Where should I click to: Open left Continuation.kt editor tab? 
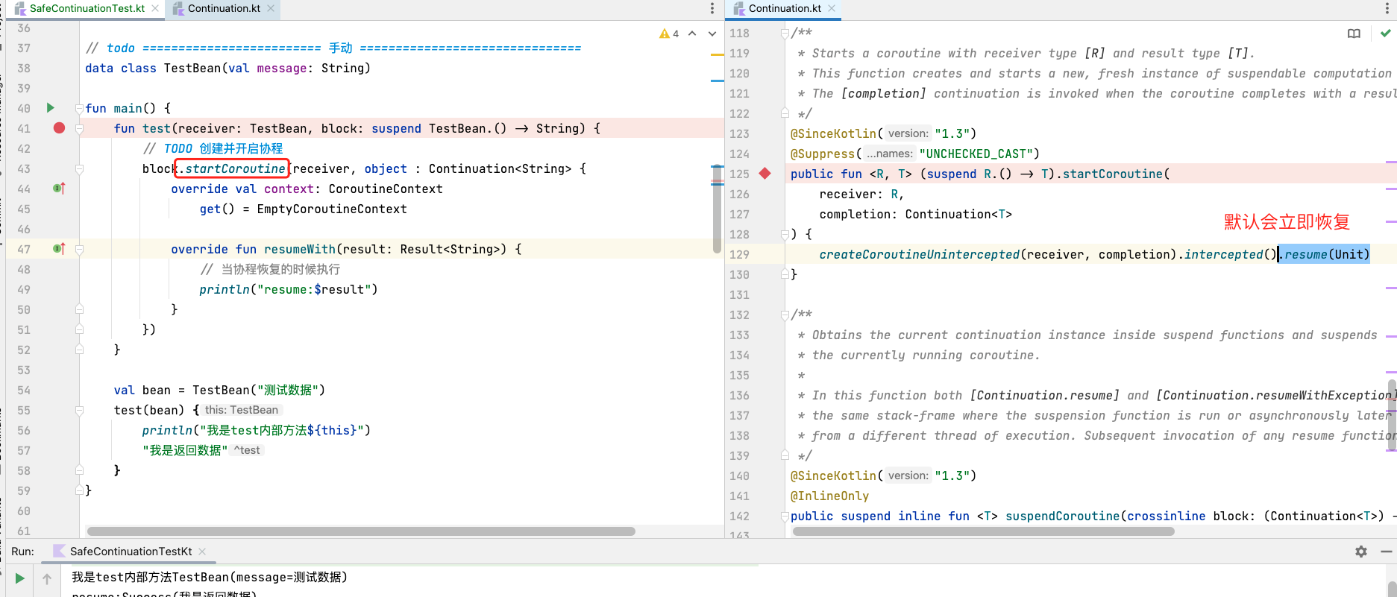coord(224,8)
